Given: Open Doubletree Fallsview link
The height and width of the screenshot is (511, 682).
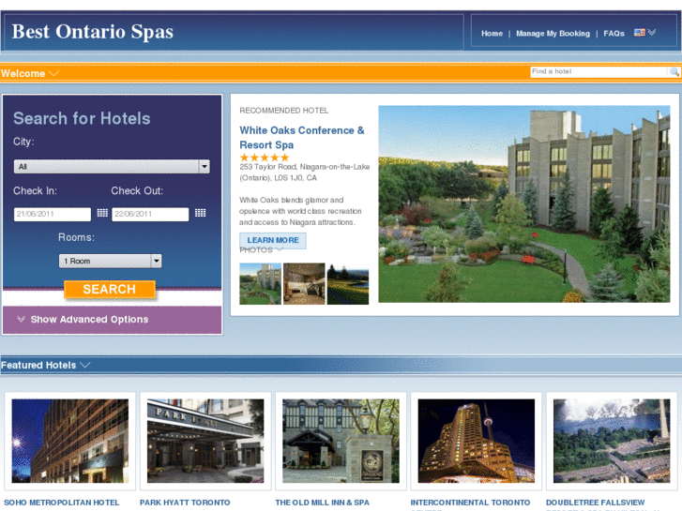Looking at the screenshot, I should pos(596,503).
